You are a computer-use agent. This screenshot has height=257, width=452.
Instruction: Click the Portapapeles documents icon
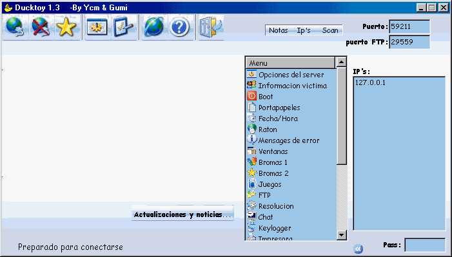[x=251, y=107]
